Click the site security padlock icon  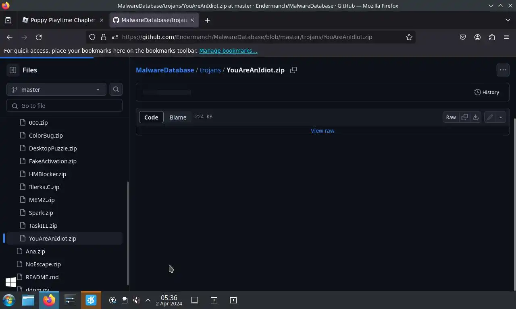pyautogui.click(x=104, y=37)
